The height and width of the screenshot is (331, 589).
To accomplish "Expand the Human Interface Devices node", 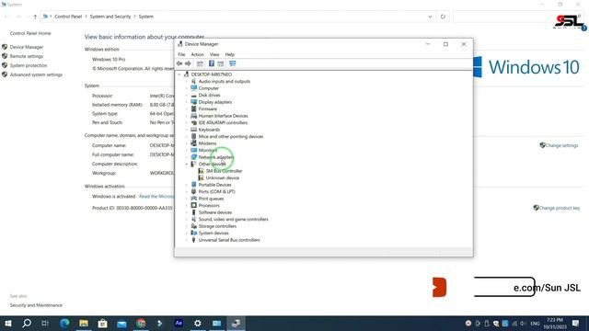I will pos(187,116).
